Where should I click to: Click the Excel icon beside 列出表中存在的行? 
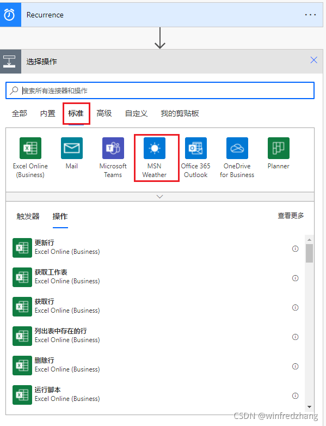22,336
